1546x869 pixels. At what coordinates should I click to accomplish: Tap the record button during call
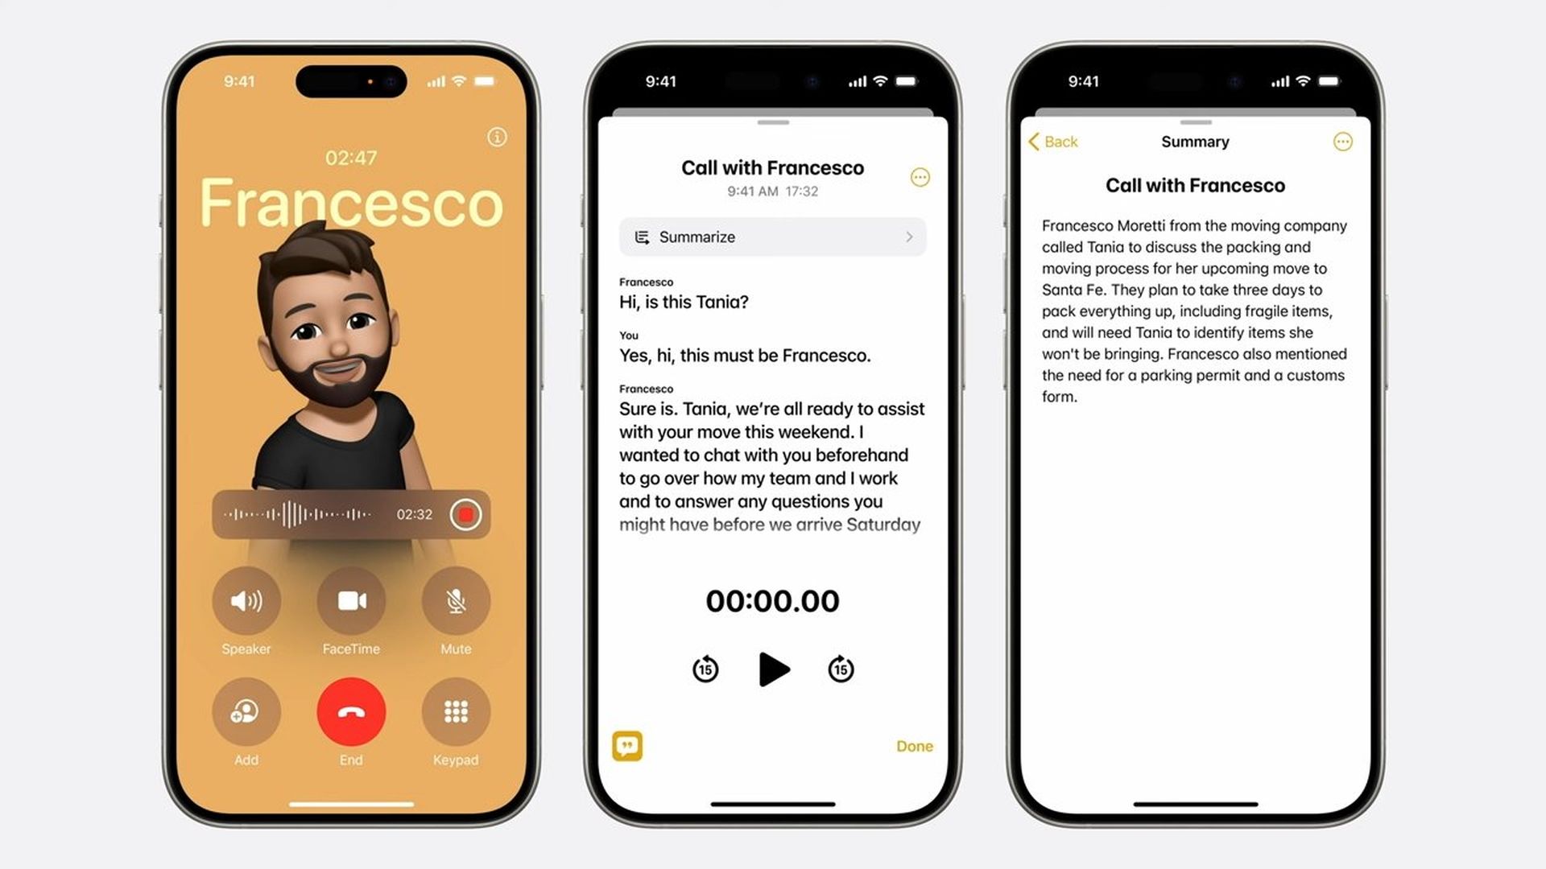465,513
